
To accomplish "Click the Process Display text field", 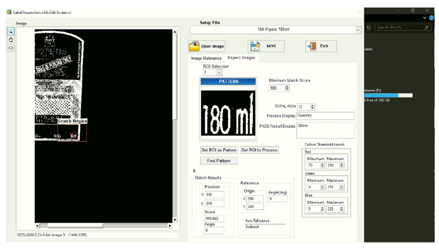I will [325, 115].
